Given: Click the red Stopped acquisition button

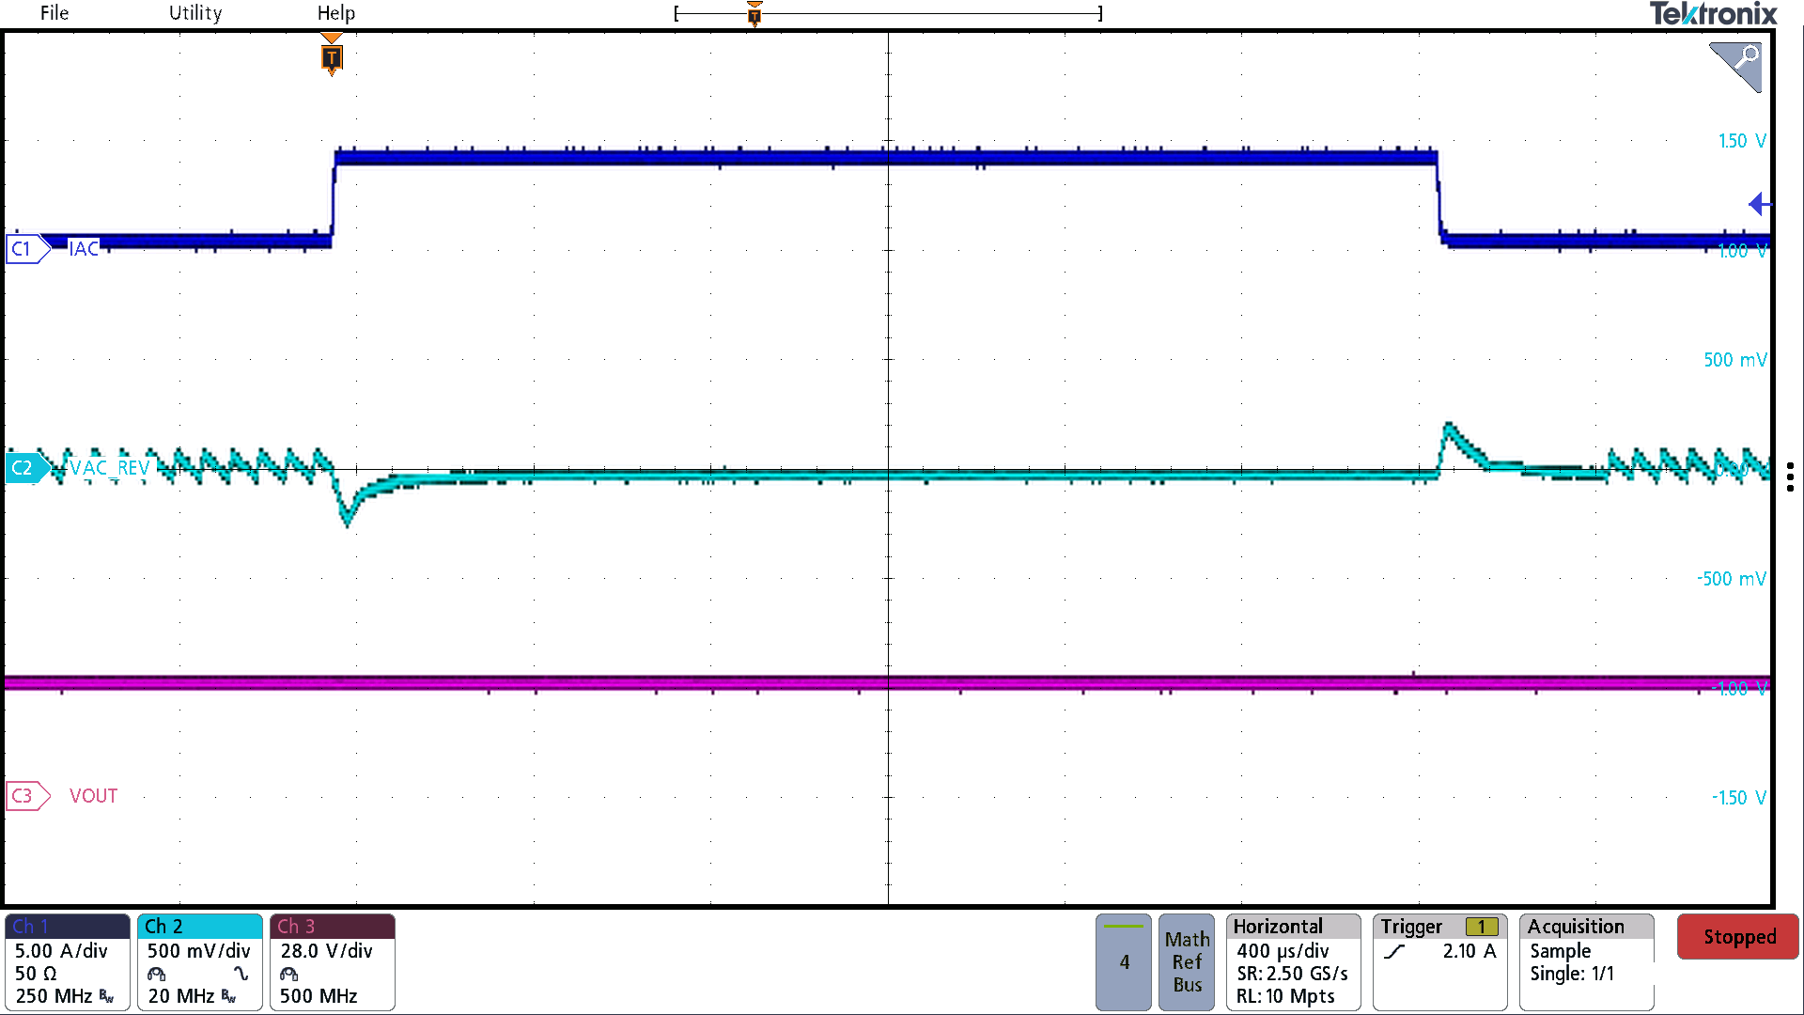Looking at the screenshot, I should point(1737,936).
